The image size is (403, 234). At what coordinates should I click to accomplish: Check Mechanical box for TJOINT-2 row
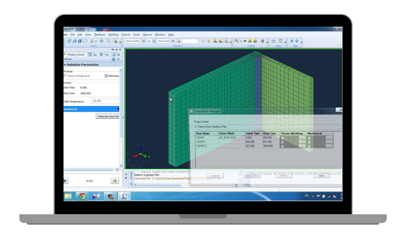coord(309,146)
